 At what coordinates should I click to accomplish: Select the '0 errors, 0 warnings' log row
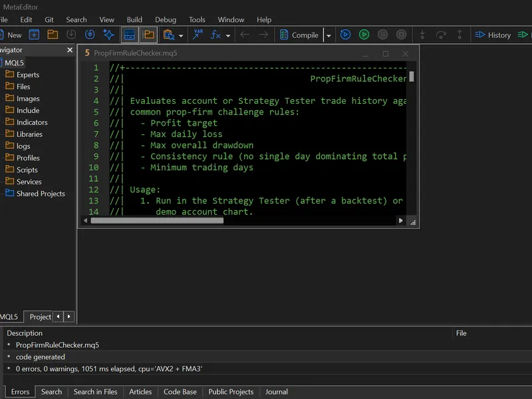pos(267,369)
